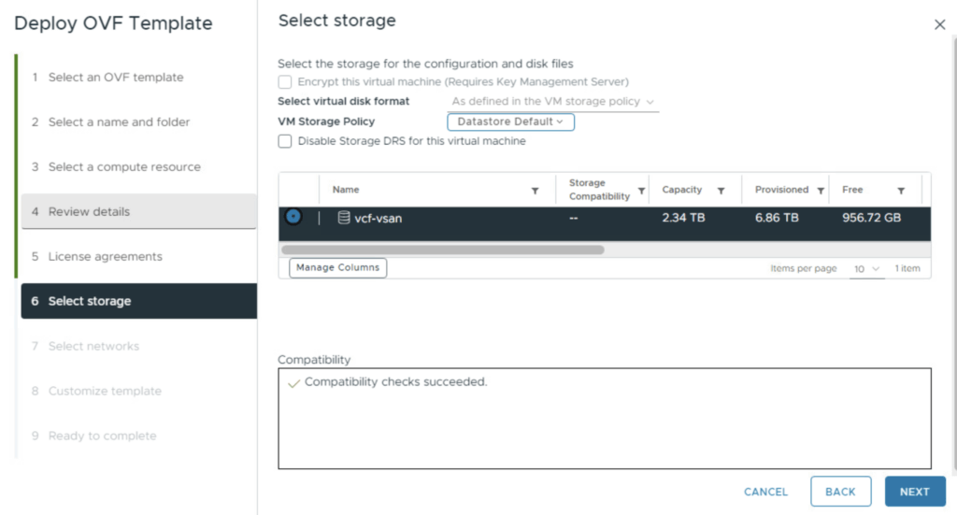Click the Name column filter icon
Image resolution: width=957 pixels, height=515 pixels.
click(x=535, y=191)
